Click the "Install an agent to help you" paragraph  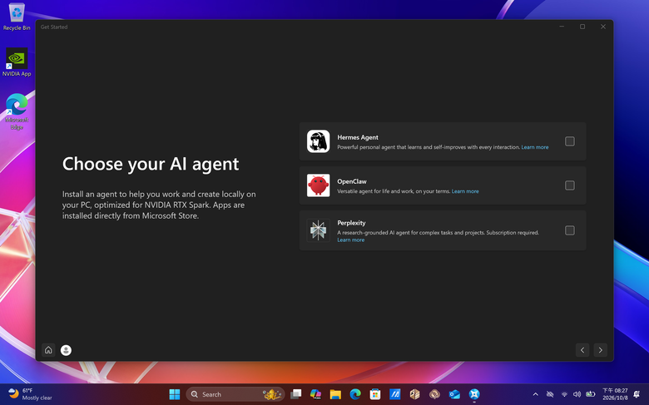point(159,205)
